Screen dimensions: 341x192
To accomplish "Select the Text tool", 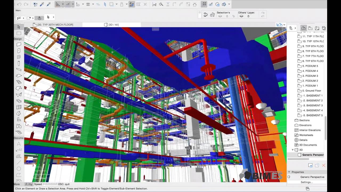I will [x=19, y=144].
